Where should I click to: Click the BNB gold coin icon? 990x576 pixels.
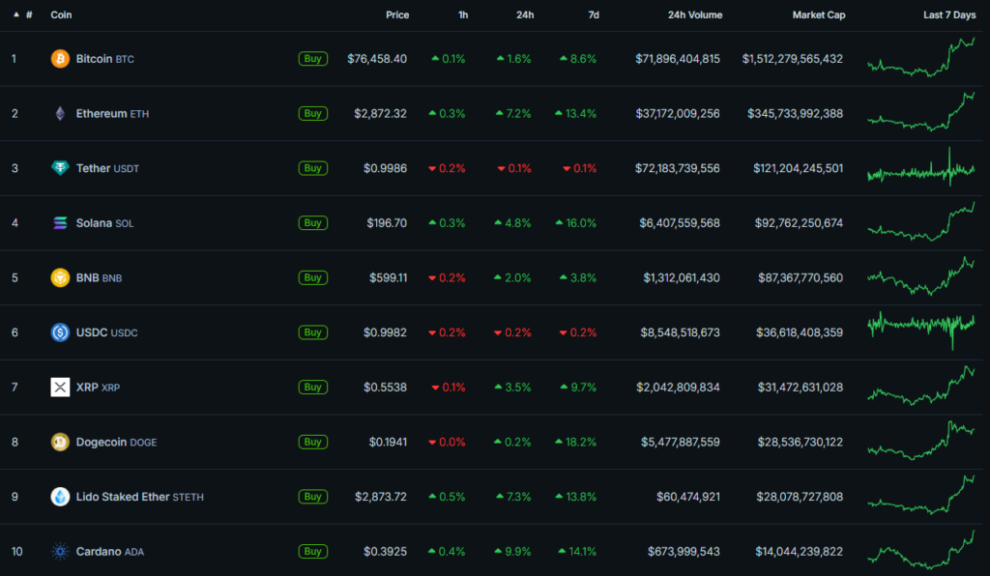click(61, 277)
